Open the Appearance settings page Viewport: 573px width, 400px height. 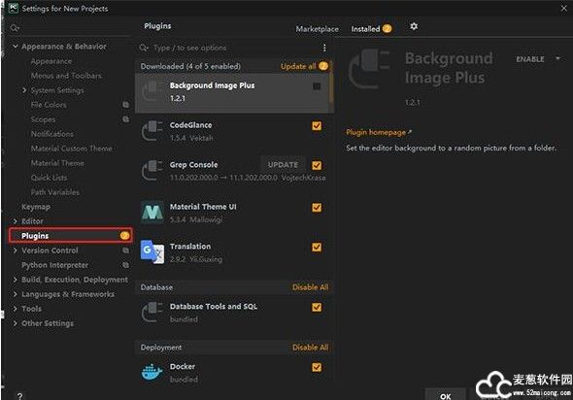(x=51, y=61)
